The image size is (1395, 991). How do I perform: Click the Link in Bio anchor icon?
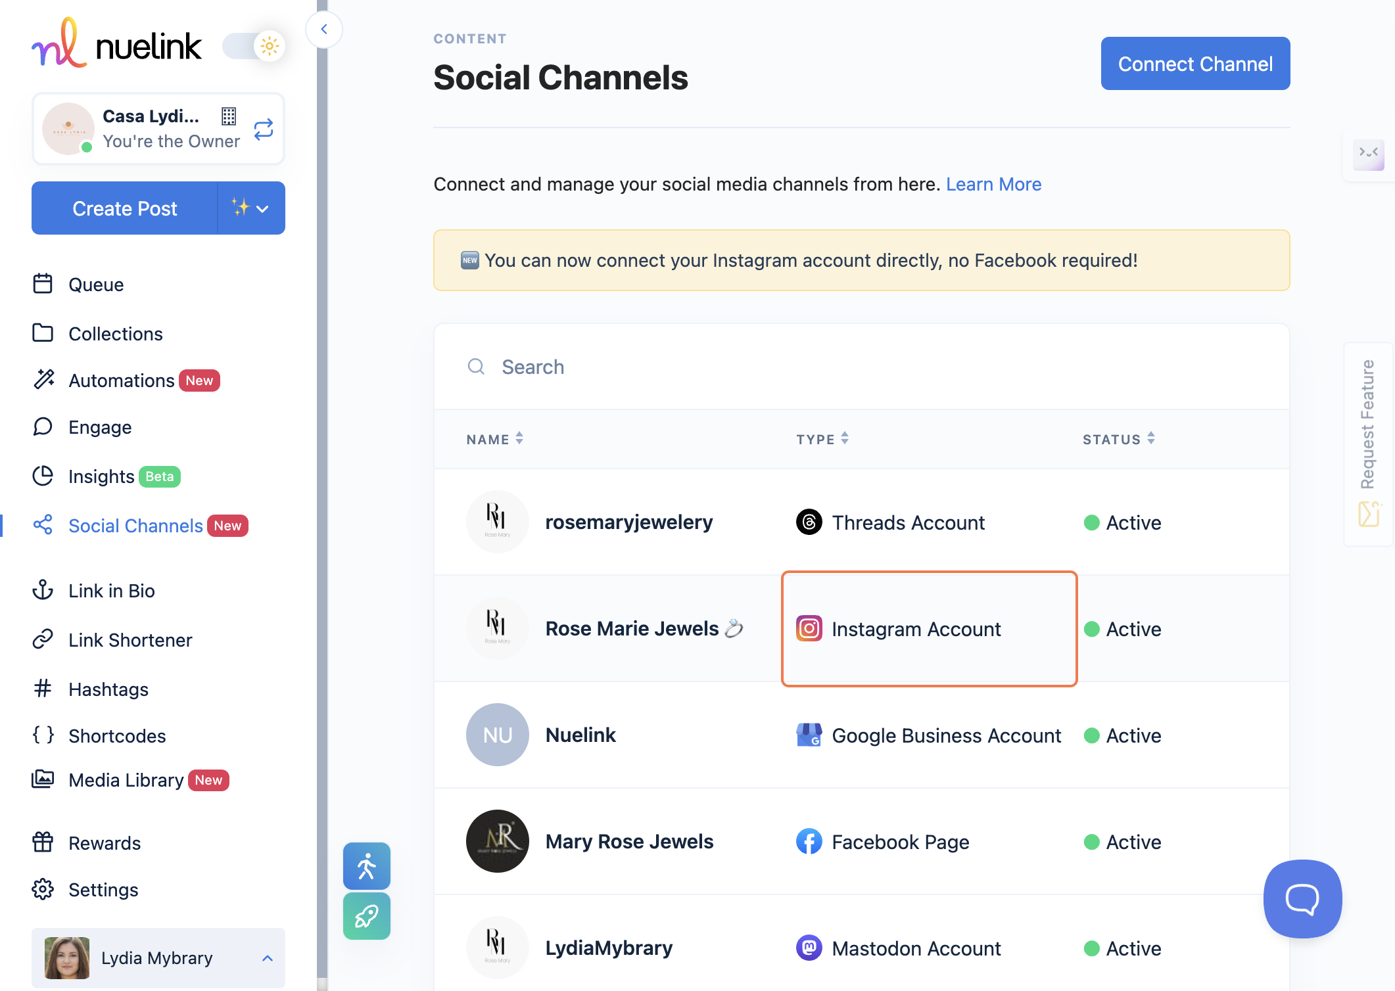(x=43, y=590)
